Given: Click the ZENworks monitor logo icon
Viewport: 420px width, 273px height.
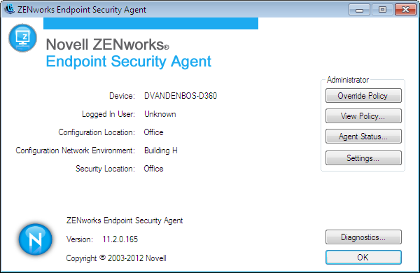Looking at the screenshot, I should click(x=23, y=38).
